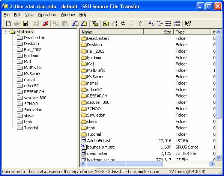
Task: Switch to List view mode
Action: [x=168, y=23]
